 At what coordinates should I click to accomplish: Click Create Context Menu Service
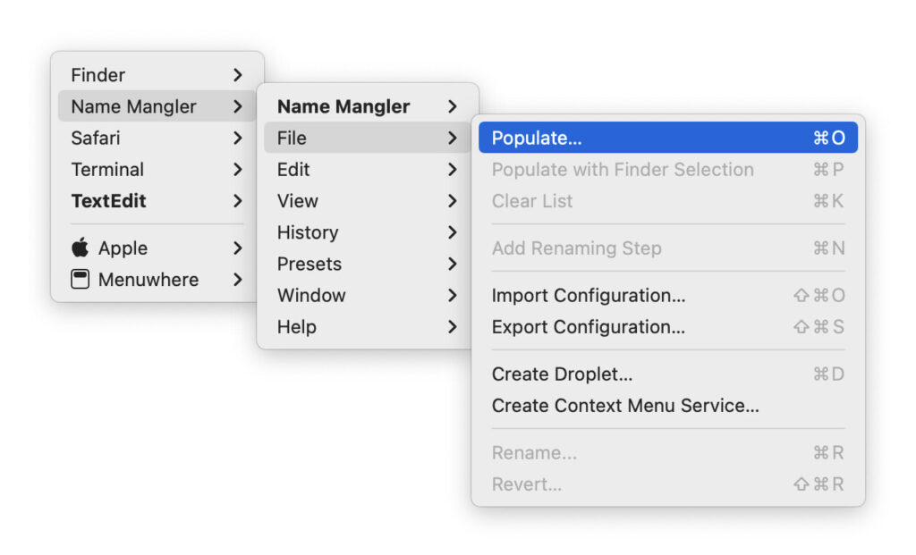pyautogui.click(x=624, y=406)
